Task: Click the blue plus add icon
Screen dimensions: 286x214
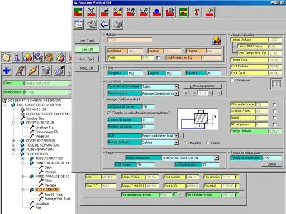Action: click(x=7, y=70)
